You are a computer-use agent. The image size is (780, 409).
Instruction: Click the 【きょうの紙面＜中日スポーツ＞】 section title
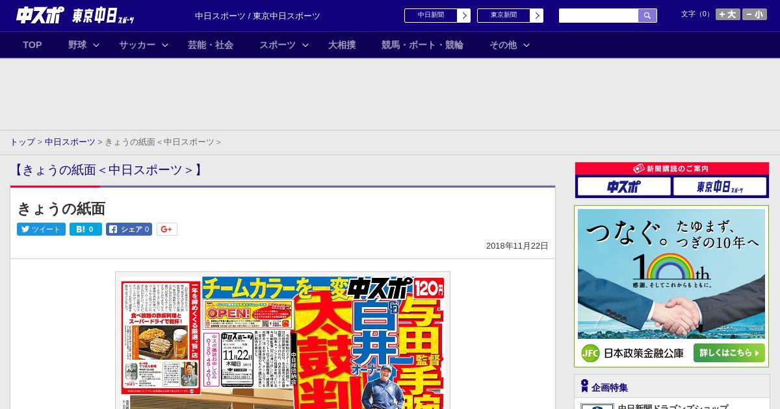[x=109, y=170]
